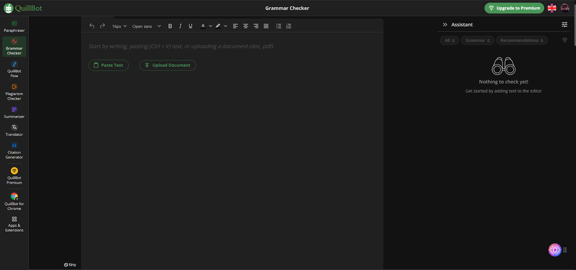Open the pink flower assistant widget
576x270 pixels.
pos(555,250)
